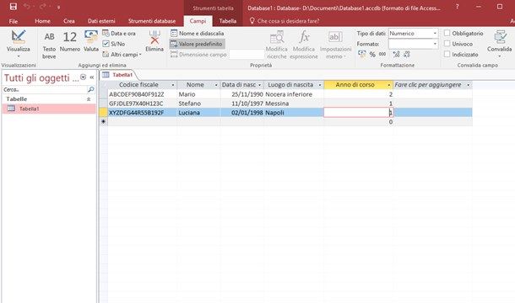Click the search magnifier icon
The image size is (515, 303).
click(x=91, y=89)
